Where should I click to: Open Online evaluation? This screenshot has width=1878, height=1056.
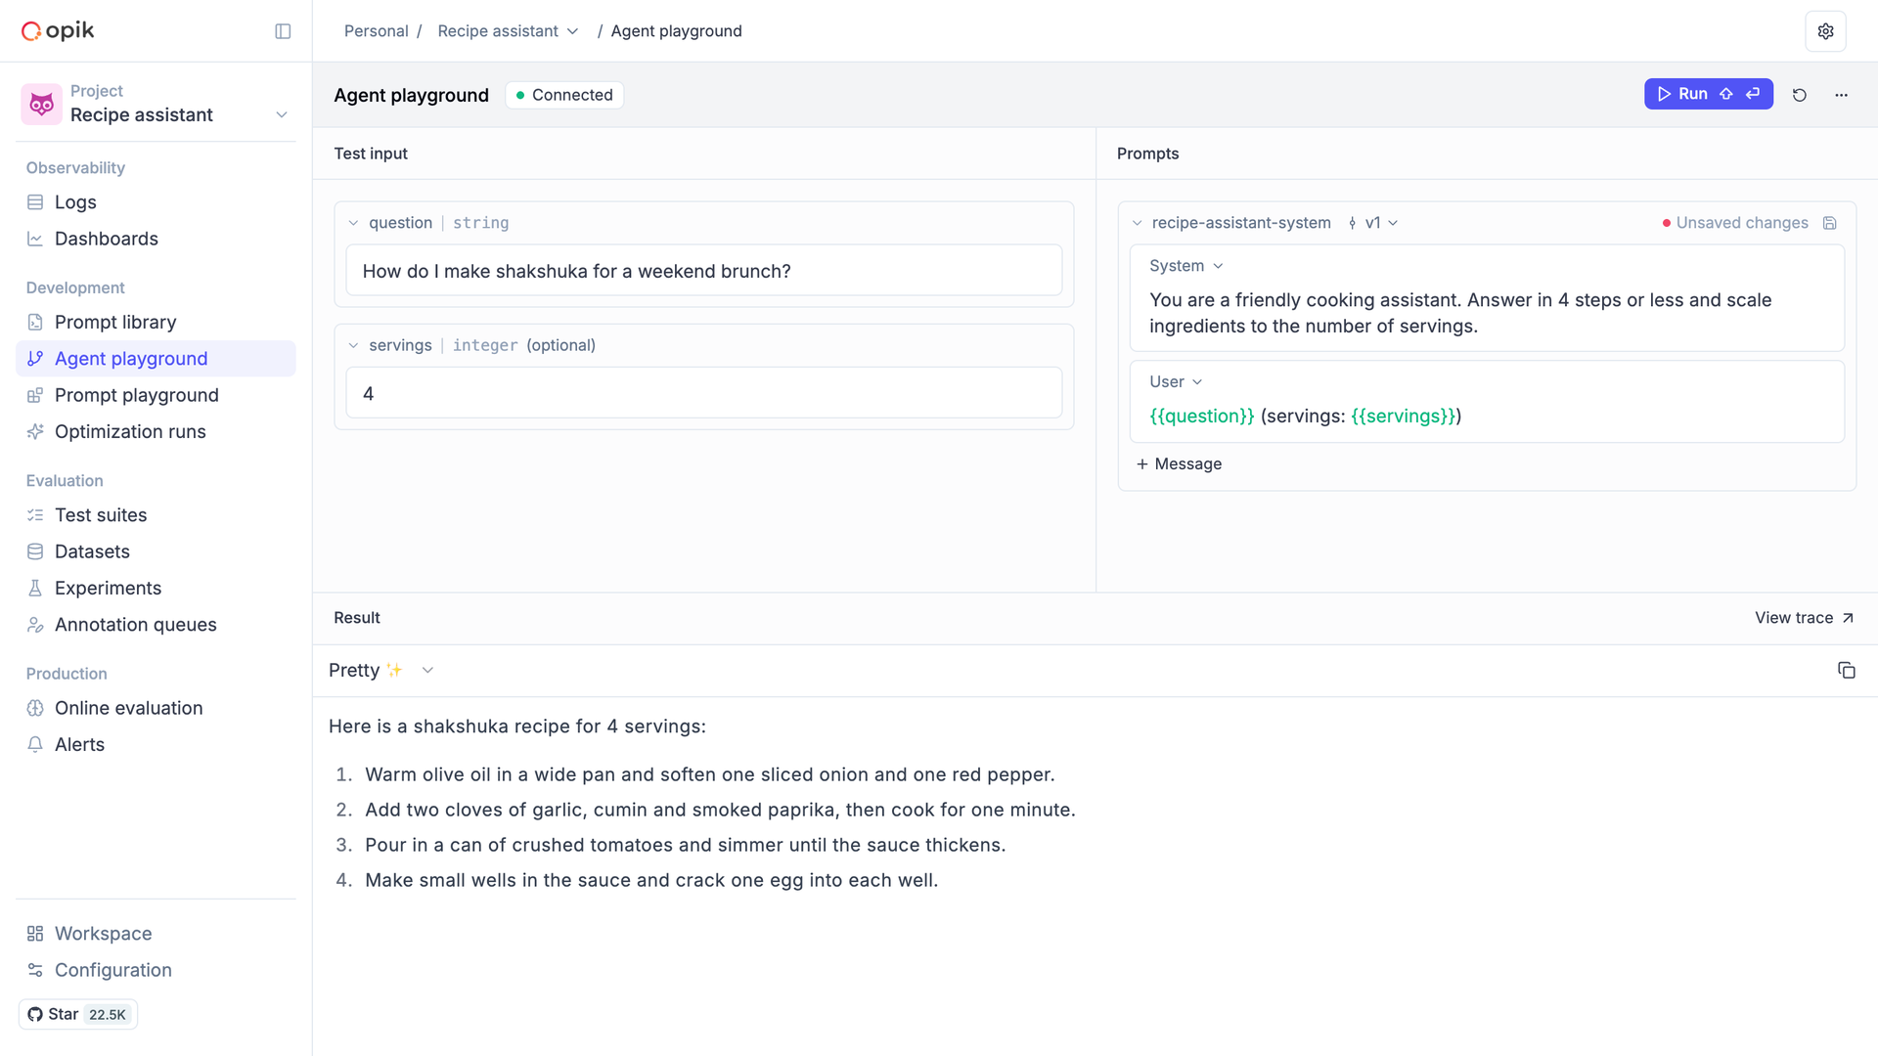click(x=156, y=708)
